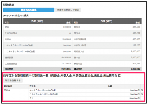Click the 取引を登録する button

[x=13, y=81]
